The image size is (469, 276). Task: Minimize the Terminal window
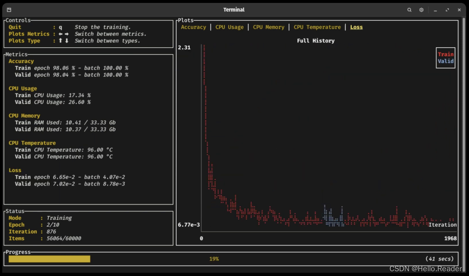click(435, 10)
